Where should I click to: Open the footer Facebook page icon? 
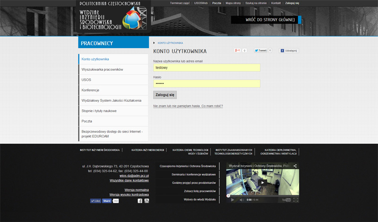pos(140,201)
